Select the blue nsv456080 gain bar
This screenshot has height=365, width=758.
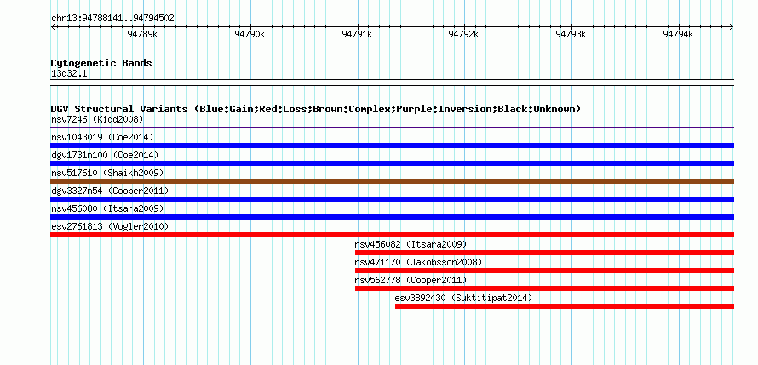[393, 217]
